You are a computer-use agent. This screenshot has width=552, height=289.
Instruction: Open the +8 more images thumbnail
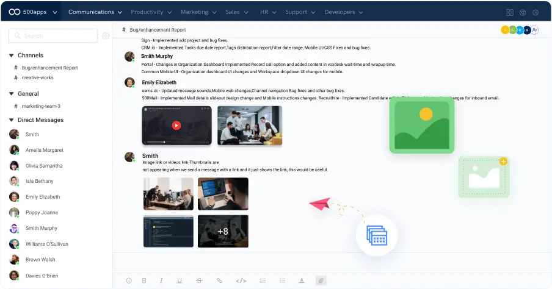click(x=223, y=231)
